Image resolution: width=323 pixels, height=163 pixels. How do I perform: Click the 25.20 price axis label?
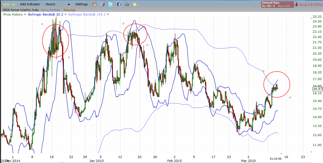[317, 17]
